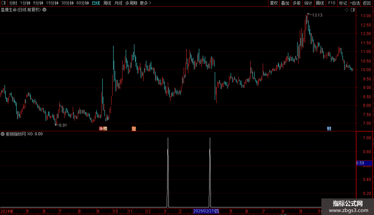374x215 pixels.
Task: Expand the 更多 periods menu
Action: pos(146,3)
